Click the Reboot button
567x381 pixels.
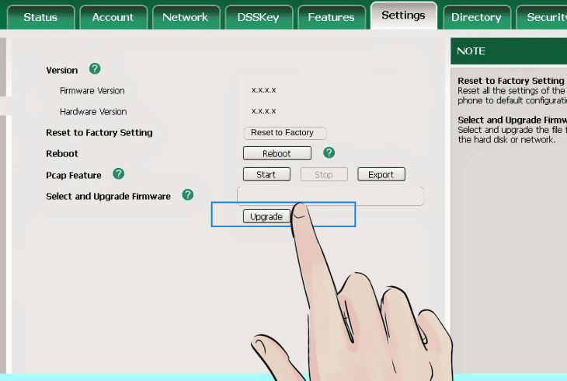click(x=277, y=154)
